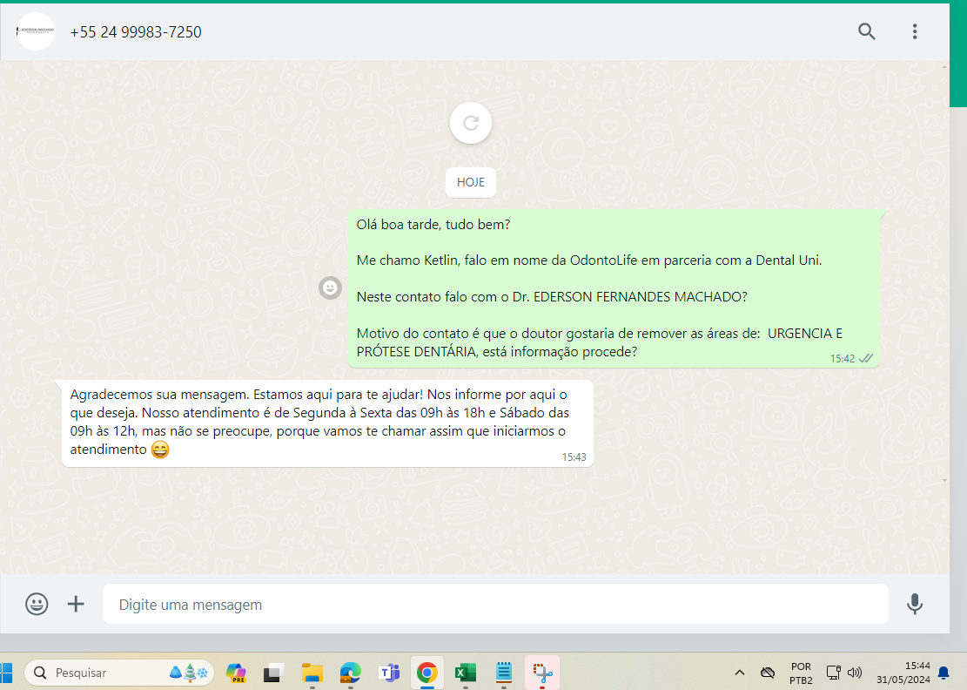967x690 pixels.
Task: Click the plus icon to attach a file
Action: [x=77, y=604]
